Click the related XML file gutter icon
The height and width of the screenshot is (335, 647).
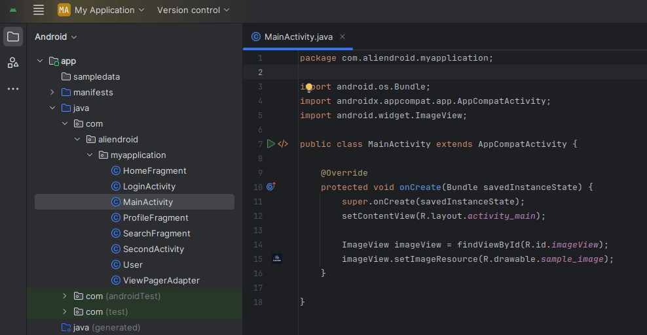click(283, 144)
